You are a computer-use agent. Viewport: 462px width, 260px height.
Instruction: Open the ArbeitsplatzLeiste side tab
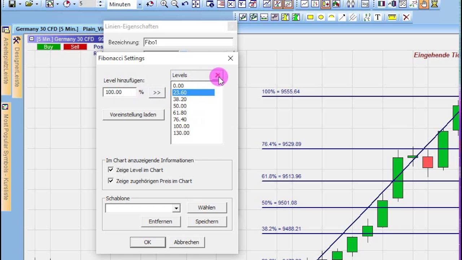(x=6, y=61)
